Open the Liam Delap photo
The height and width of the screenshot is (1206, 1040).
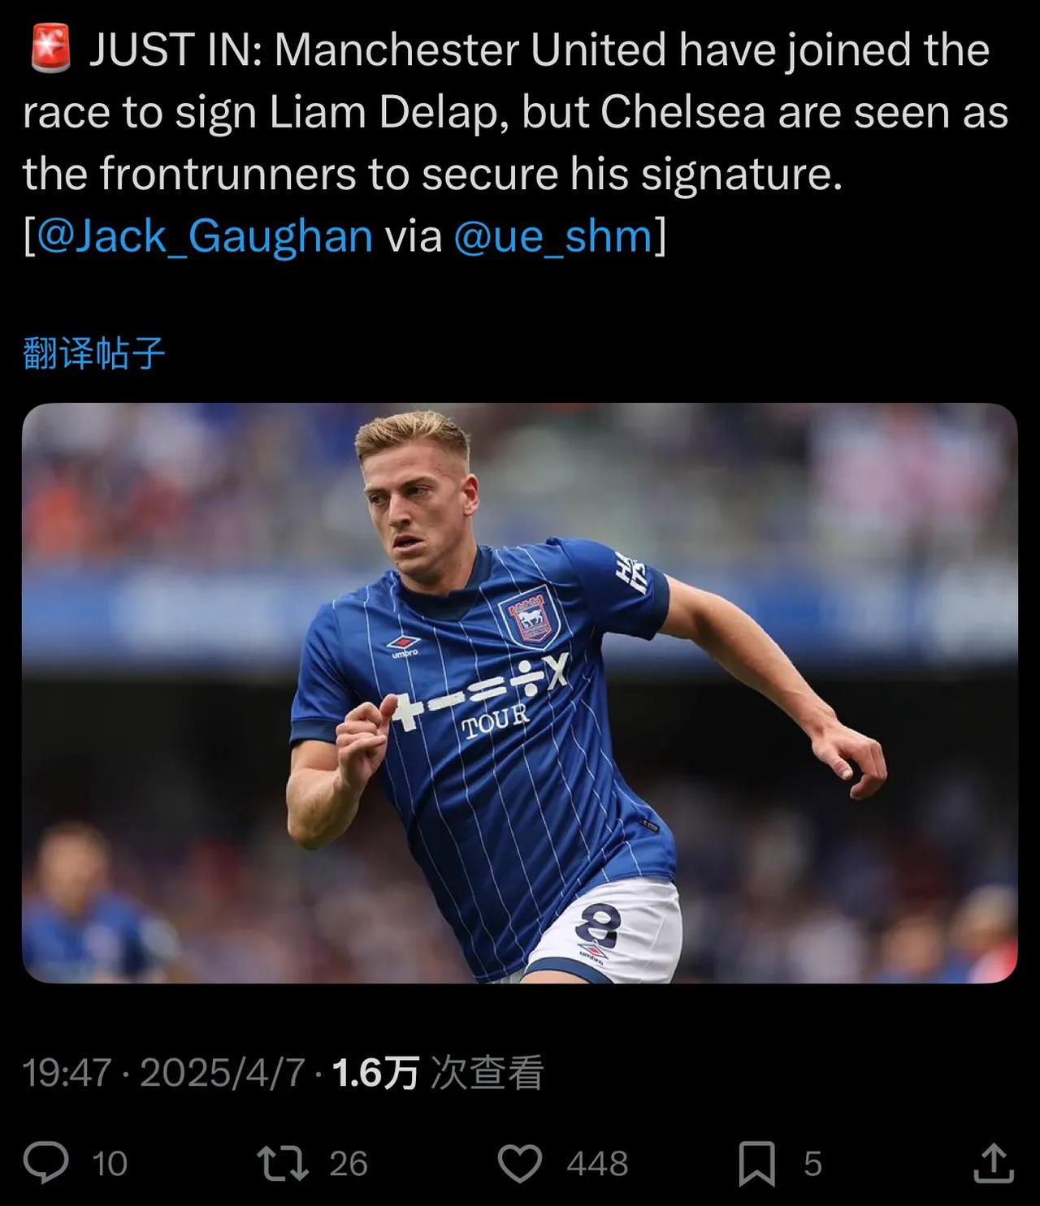(x=520, y=693)
